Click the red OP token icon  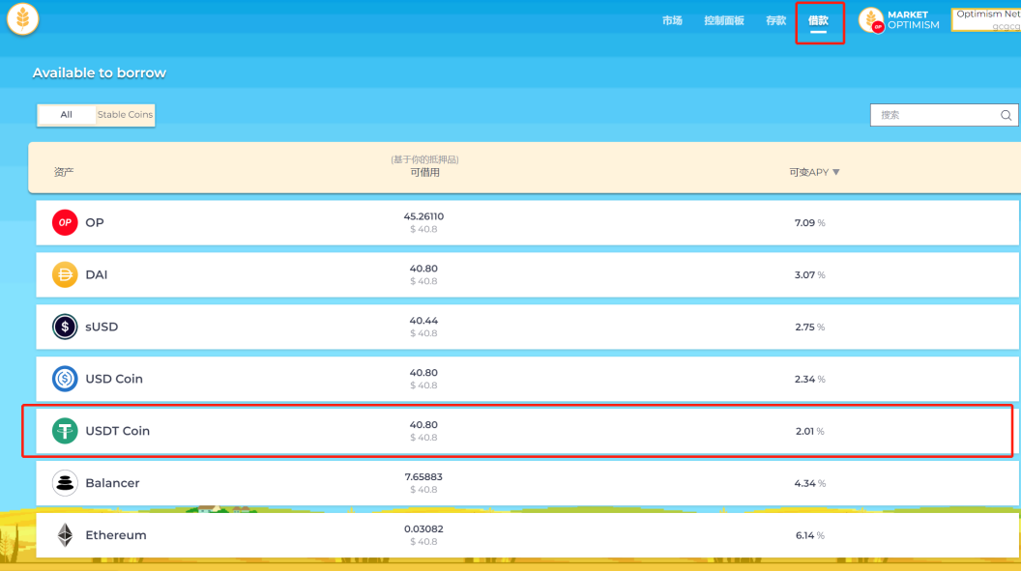click(x=65, y=222)
